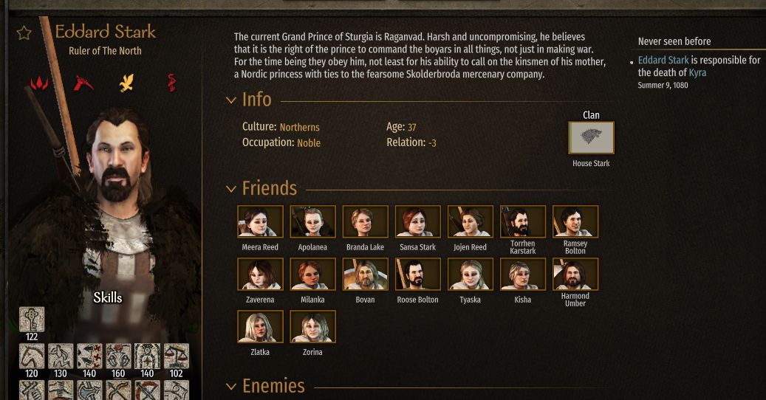Open the House Stark clan banner
This screenshot has width=766, height=400.
591,137
